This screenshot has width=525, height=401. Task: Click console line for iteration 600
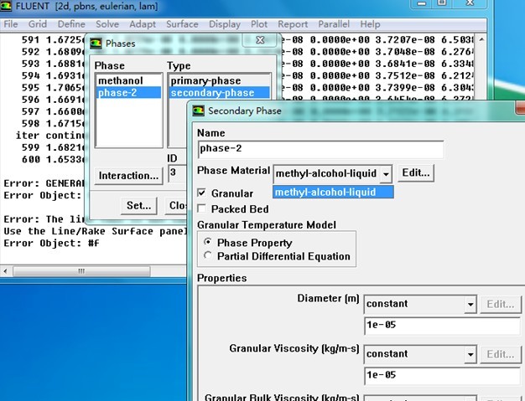(x=53, y=159)
